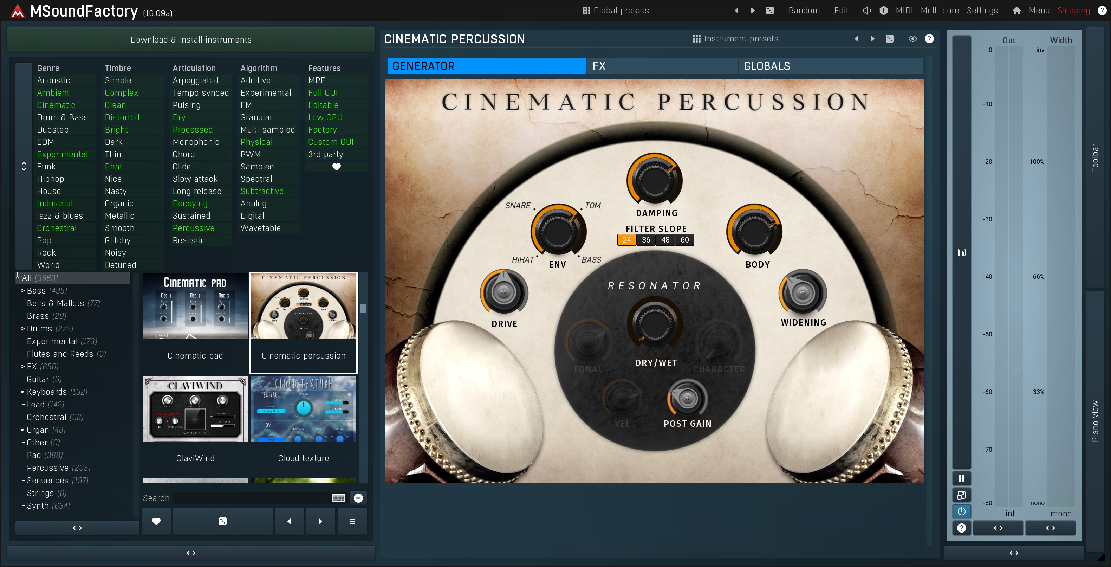
Task: Open the Instrument presets grid icon
Action: (x=696, y=39)
